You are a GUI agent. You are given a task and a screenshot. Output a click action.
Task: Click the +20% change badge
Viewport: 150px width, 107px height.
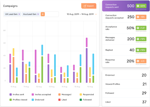tap(141, 6)
